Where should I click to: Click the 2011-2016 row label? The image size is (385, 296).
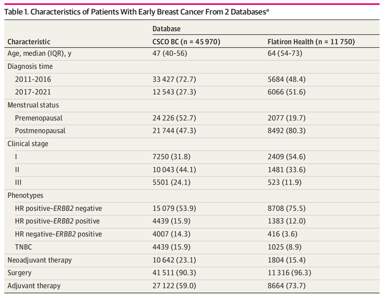tap(33, 79)
